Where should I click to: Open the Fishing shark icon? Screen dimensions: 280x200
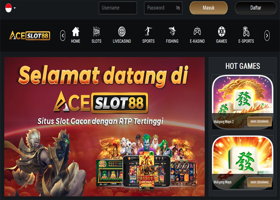pyautogui.click(x=172, y=32)
